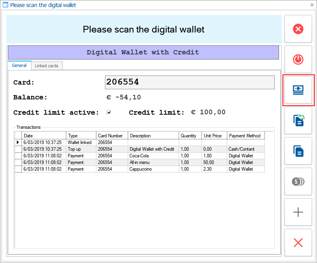
Task: Click the blue cash top-up icon
Action: click(x=298, y=90)
